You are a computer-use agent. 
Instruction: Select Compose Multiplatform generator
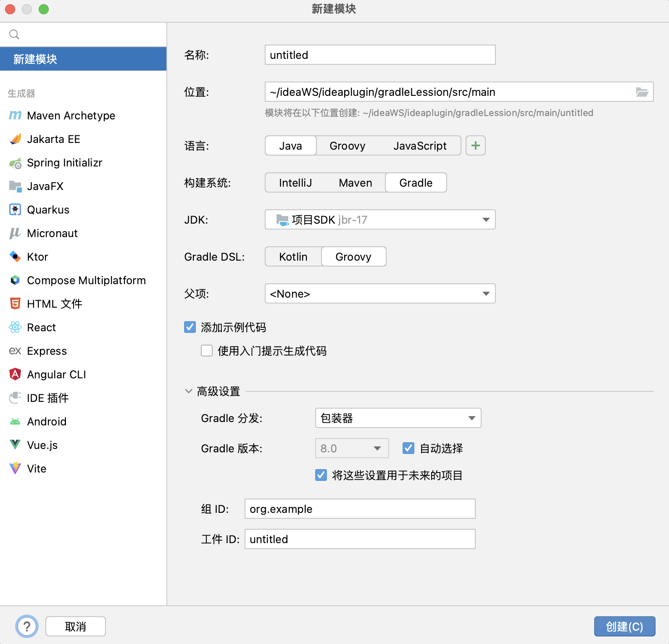(83, 280)
